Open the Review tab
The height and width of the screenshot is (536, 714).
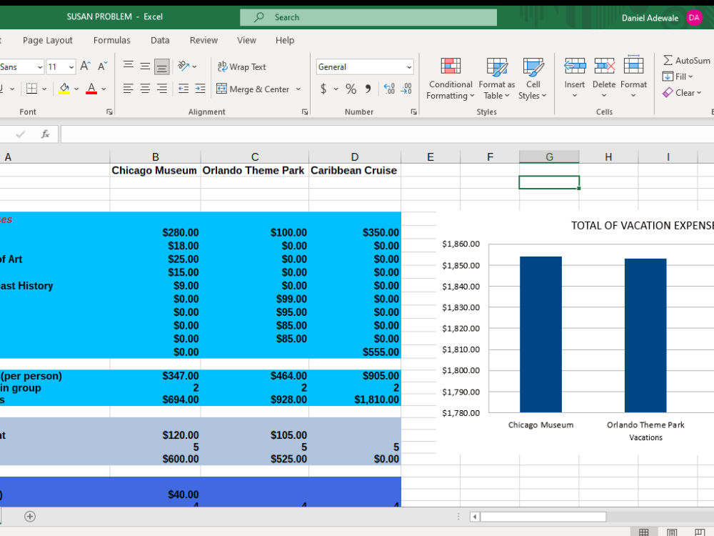(x=203, y=40)
